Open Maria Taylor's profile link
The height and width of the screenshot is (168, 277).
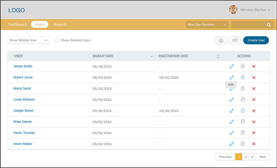pyautogui.click(x=22, y=88)
